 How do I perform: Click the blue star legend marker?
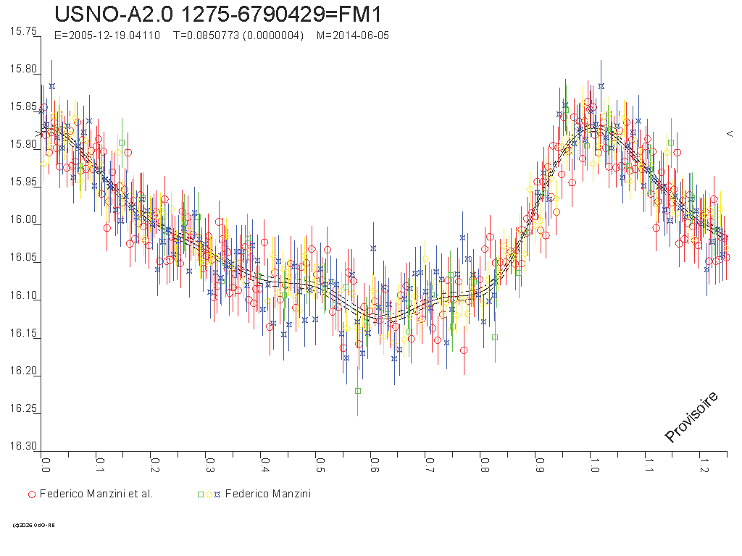coord(217,494)
